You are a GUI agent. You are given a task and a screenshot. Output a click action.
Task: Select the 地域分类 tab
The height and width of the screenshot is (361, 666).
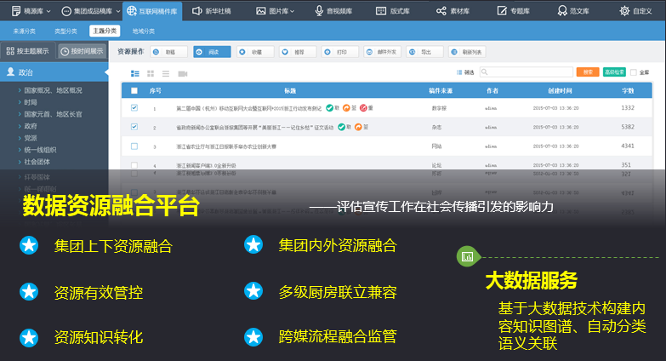144,31
